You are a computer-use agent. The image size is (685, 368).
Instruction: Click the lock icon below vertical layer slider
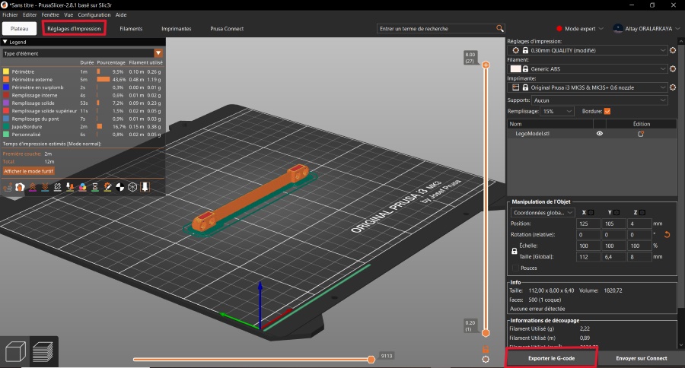click(x=486, y=349)
